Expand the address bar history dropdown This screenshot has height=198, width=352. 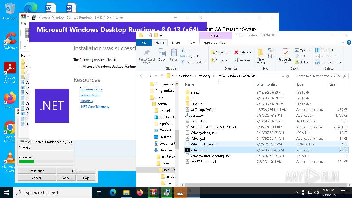(x=283, y=76)
